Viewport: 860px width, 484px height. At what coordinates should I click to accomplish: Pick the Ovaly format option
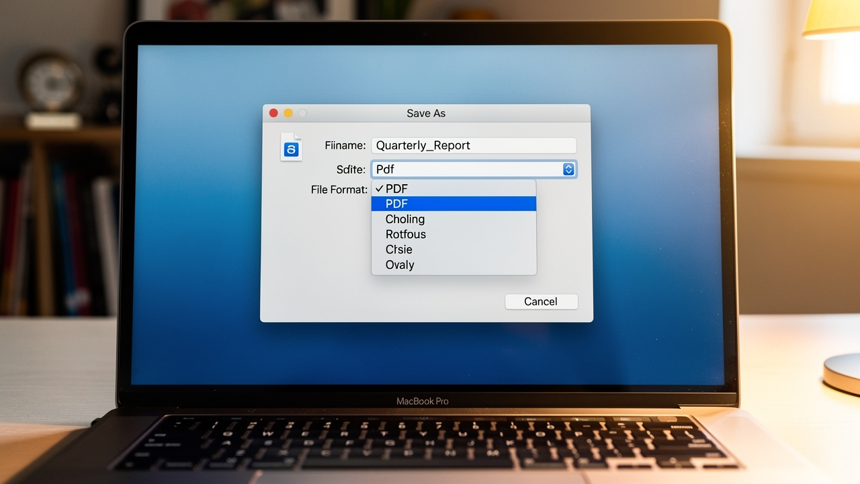[x=454, y=265]
